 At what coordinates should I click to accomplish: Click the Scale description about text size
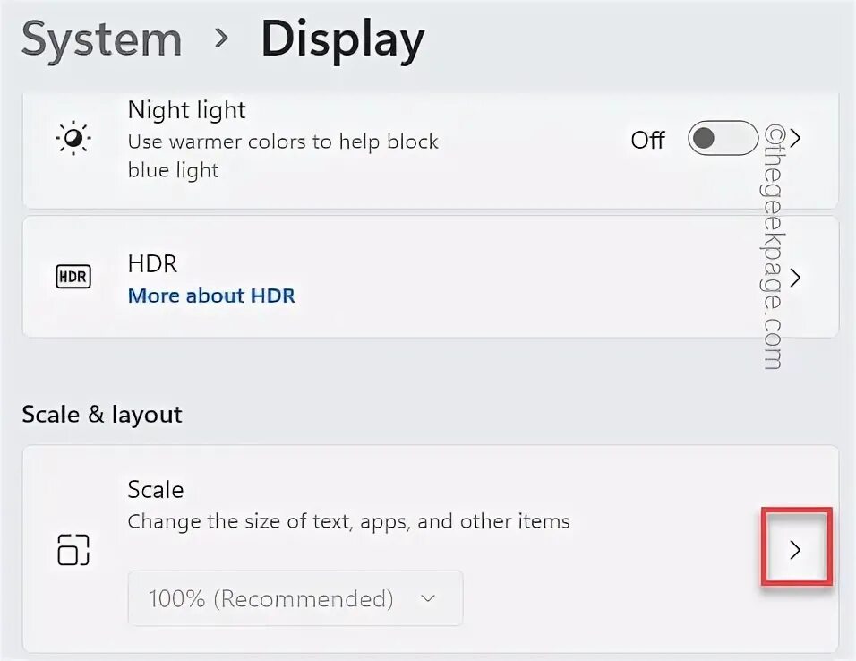(x=348, y=520)
